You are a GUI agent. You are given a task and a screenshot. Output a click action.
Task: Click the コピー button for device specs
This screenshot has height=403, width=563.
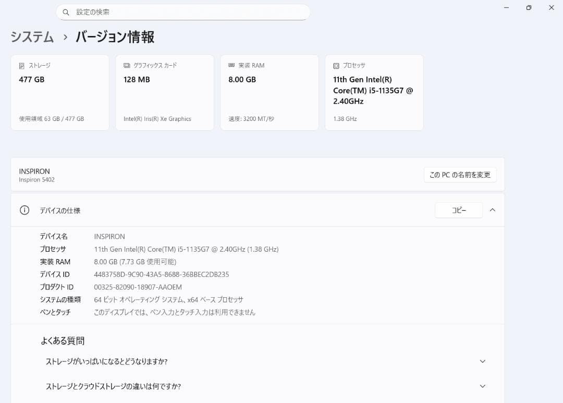(x=458, y=210)
